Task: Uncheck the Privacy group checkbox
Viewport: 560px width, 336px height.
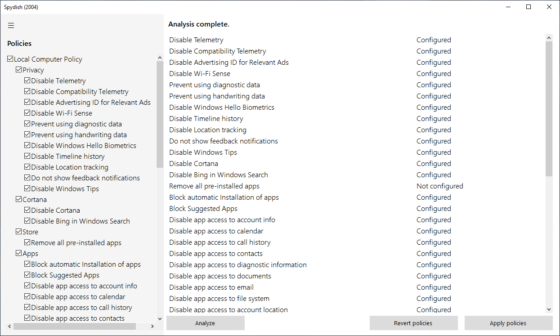Action: [19, 70]
